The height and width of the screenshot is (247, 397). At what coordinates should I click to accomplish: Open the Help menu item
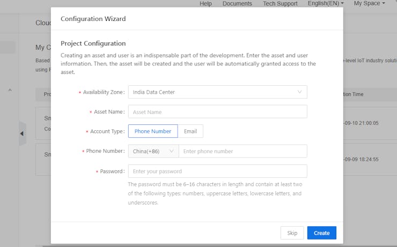tap(205, 4)
